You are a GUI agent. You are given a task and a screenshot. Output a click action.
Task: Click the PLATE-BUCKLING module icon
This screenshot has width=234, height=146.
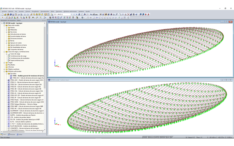click(9, 126)
